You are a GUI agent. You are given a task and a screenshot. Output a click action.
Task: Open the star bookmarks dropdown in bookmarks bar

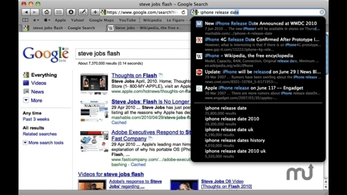tap(36, 20)
